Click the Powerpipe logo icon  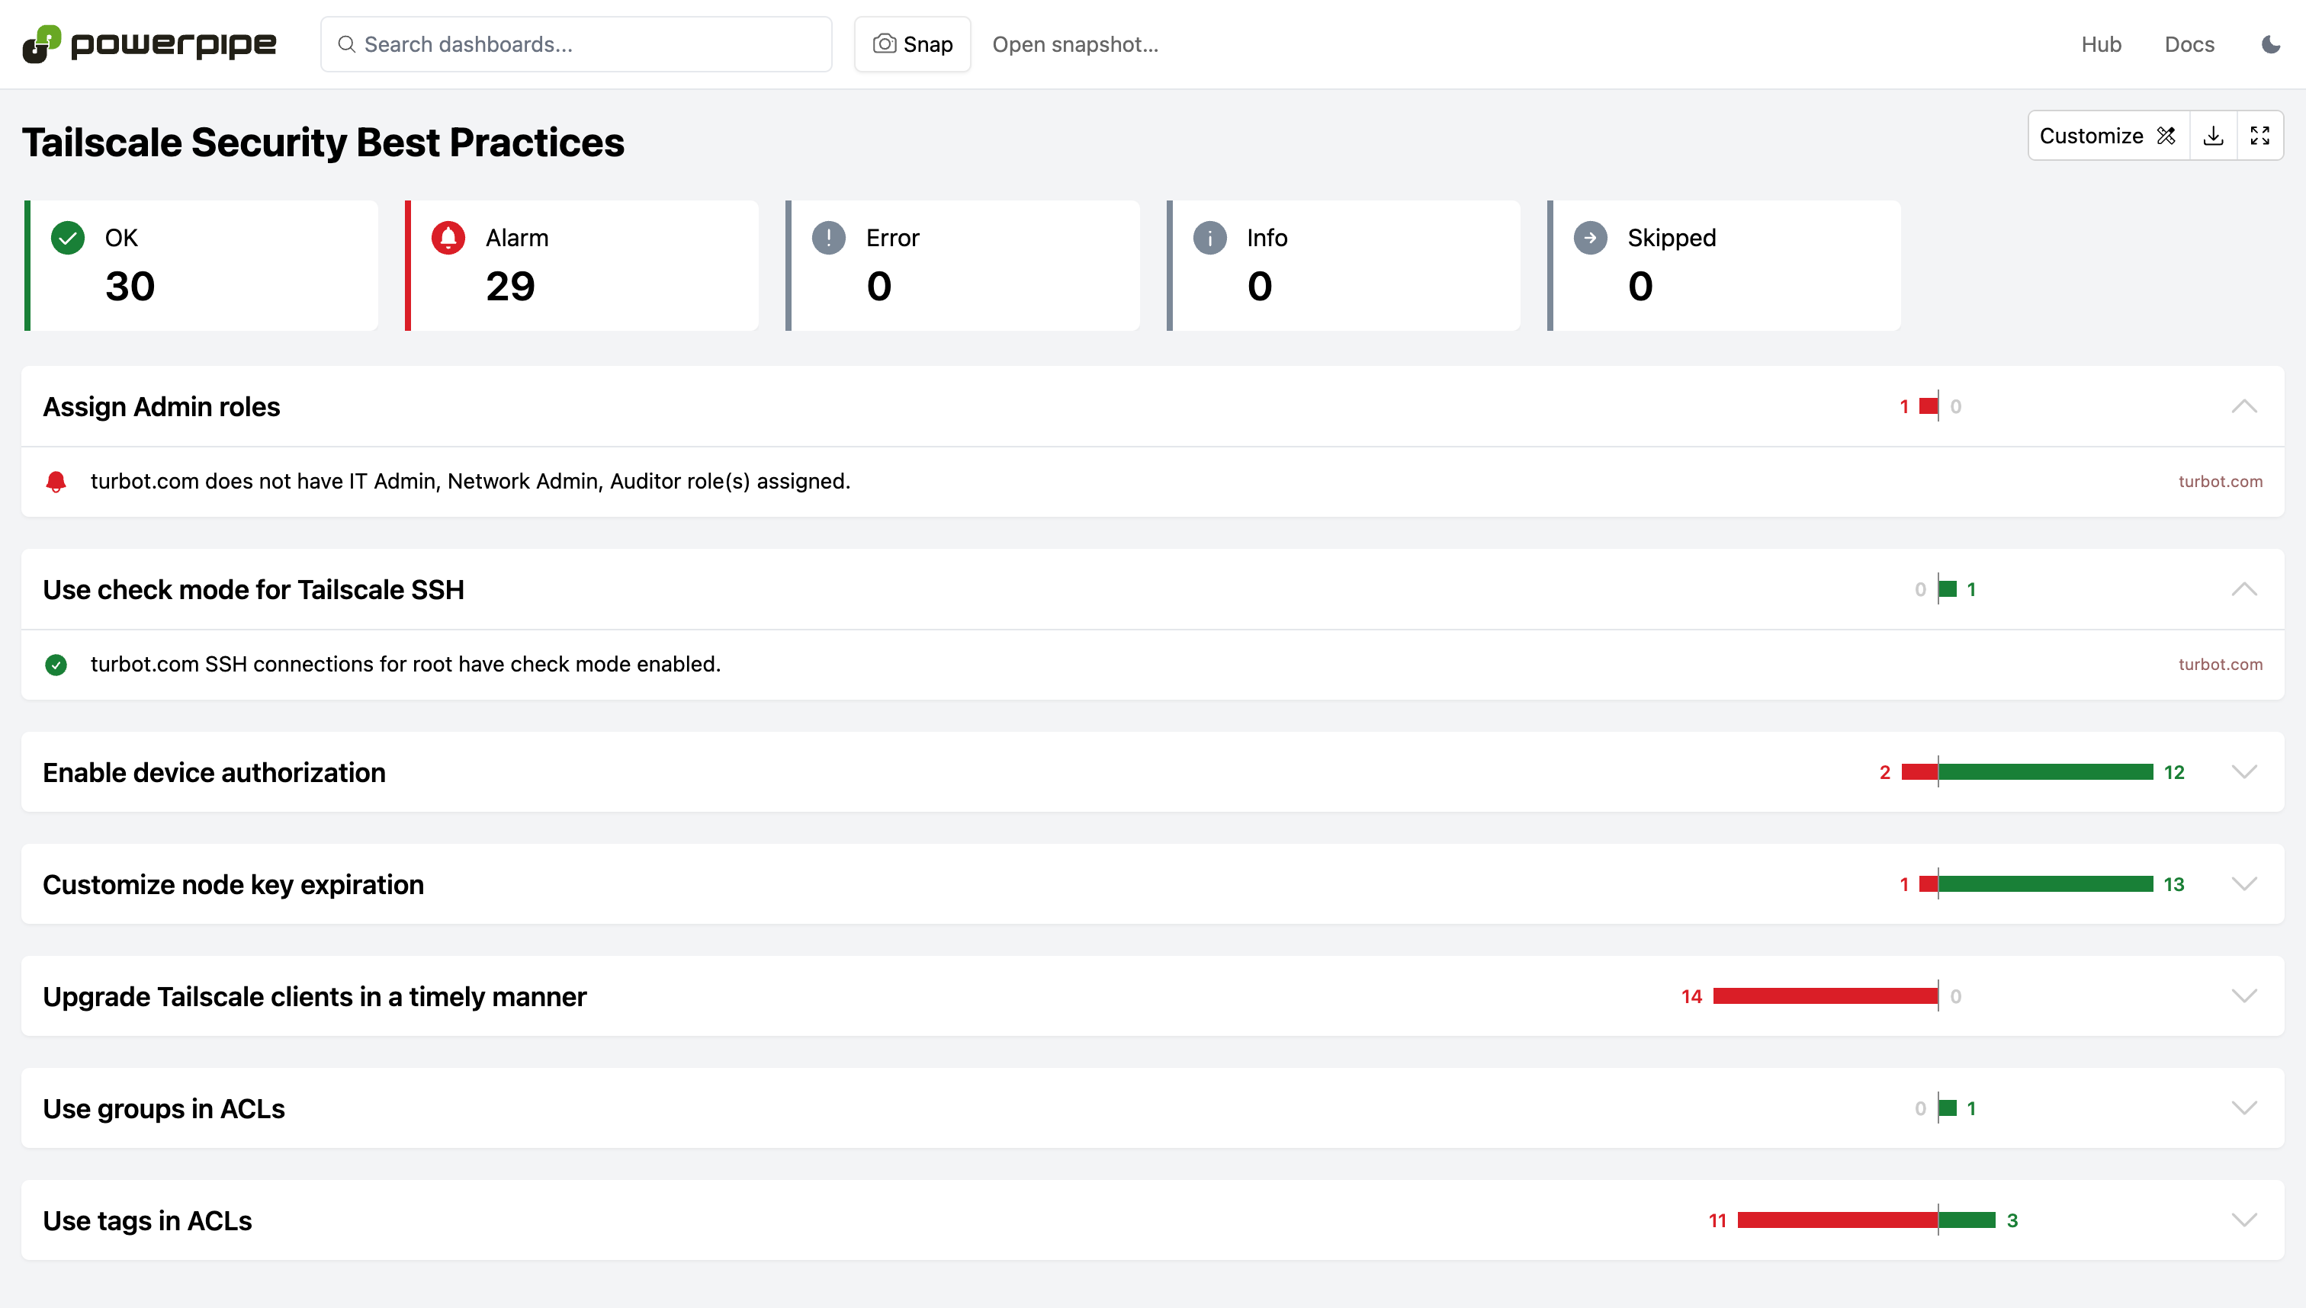[x=41, y=44]
